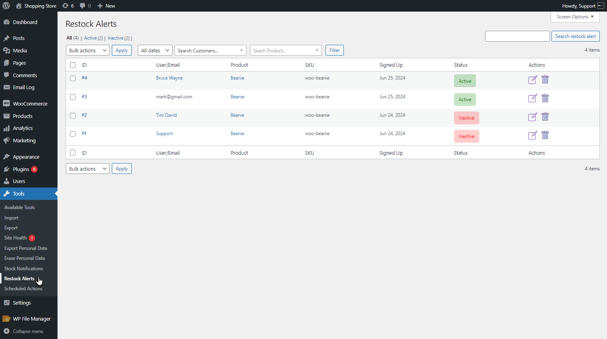607x339 pixels.
Task: Open the top Bulk actions dropdown
Action: [87, 50]
